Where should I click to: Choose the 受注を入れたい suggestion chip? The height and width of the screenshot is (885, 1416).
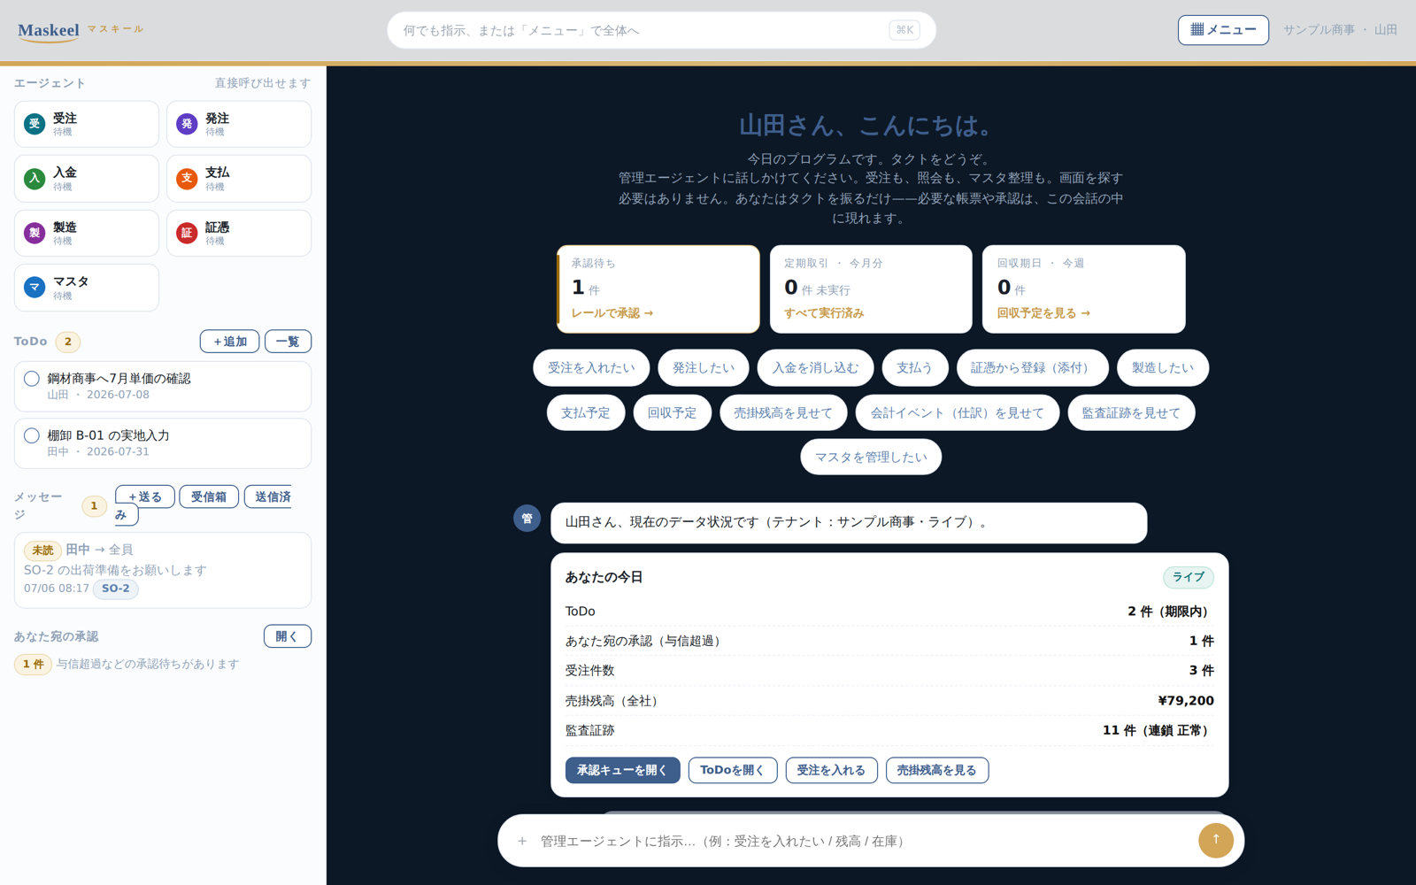591,367
